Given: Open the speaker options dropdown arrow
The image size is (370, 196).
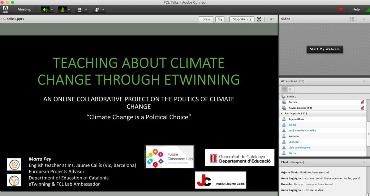Looking at the screenshot, I should pos(52,9).
